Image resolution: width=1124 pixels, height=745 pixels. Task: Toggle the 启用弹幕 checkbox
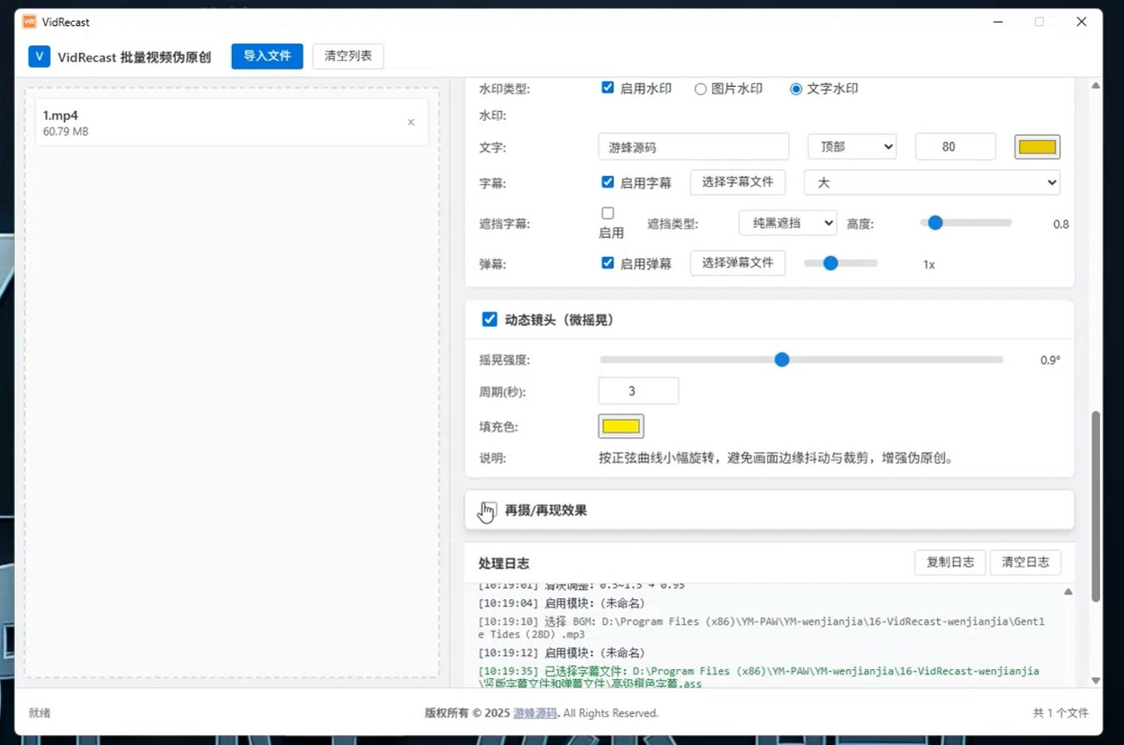pyautogui.click(x=607, y=263)
